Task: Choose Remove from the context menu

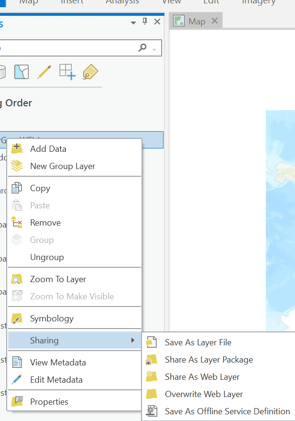Action: point(45,223)
